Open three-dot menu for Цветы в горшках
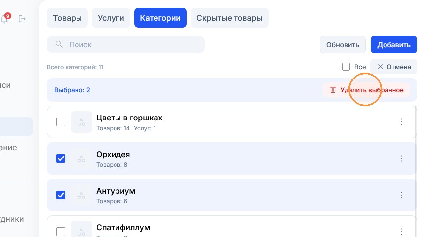Screen dimensions: 425x237 [402, 122]
